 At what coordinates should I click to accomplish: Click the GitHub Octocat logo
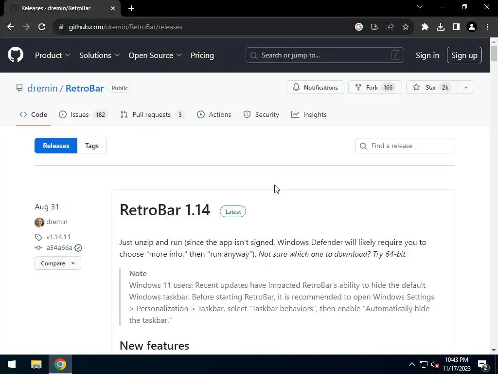pos(16,55)
